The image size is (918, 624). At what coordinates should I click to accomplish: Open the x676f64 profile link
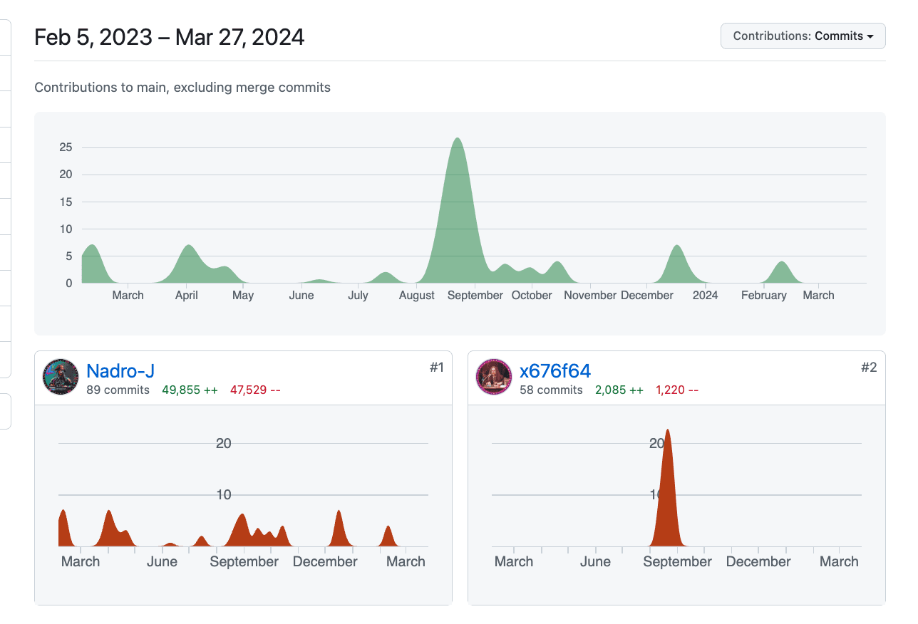555,371
